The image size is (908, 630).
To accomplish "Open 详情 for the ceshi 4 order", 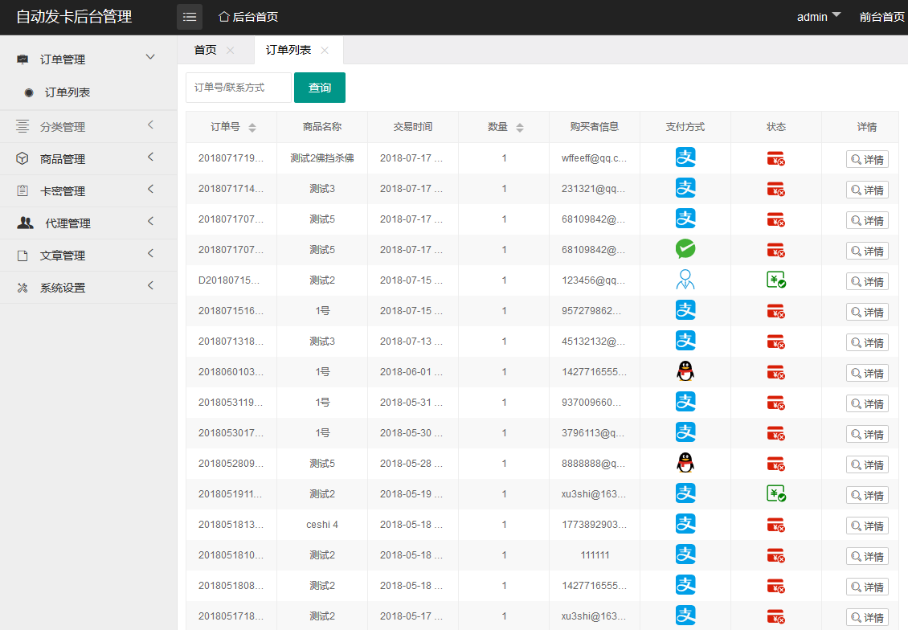I will [x=867, y=526].
